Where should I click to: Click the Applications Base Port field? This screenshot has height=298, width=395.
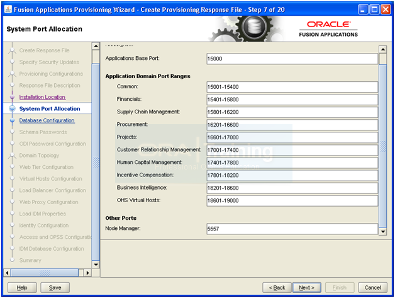tap(292, 59)
